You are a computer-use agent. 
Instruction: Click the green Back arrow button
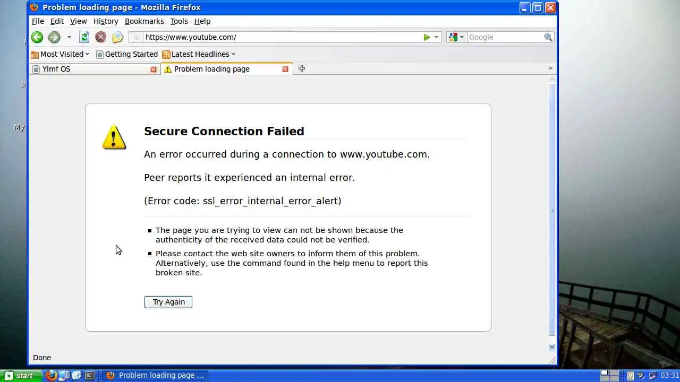[x=37, y=37]
